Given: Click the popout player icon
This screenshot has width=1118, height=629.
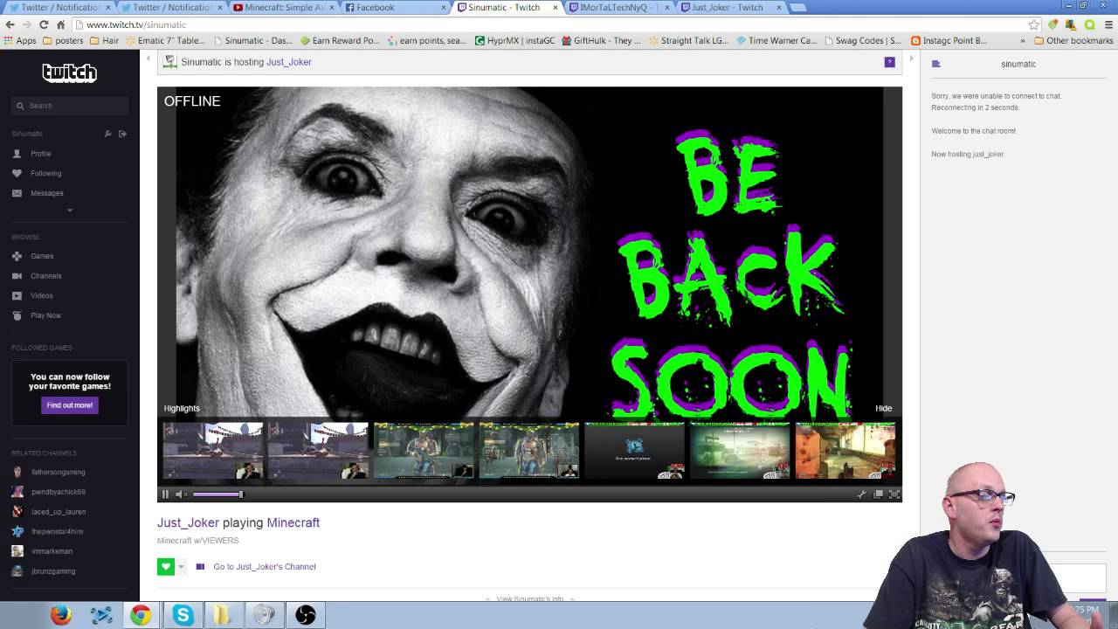Looking at the screenshot, I should [878, 494].
